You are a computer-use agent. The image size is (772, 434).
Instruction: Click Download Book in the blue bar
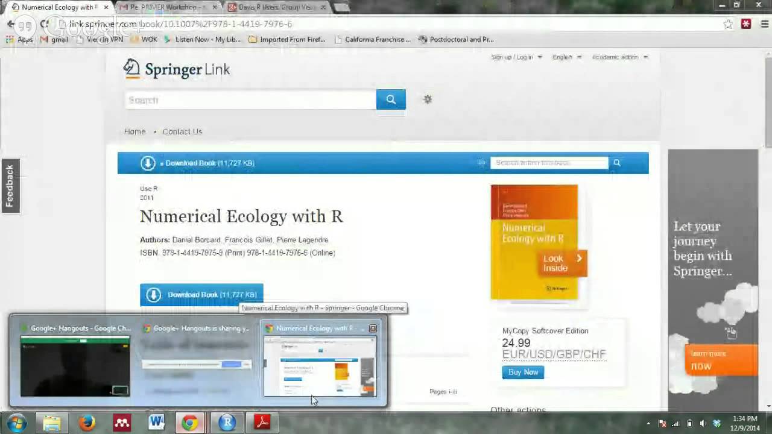click(x=197, y=163)
